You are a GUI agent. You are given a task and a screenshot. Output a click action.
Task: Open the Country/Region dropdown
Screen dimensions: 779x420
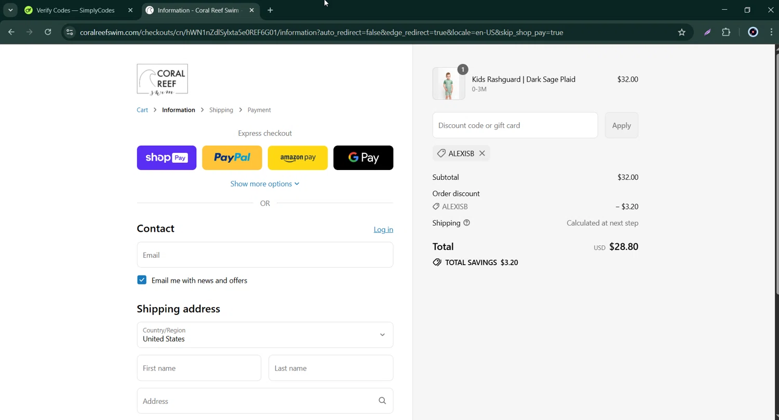pos(265,335)
